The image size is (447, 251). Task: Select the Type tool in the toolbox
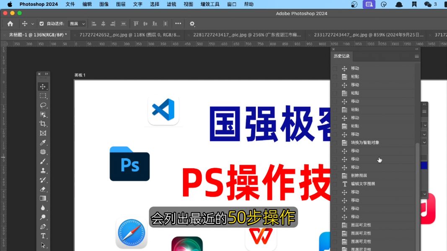tap(43, 236)
